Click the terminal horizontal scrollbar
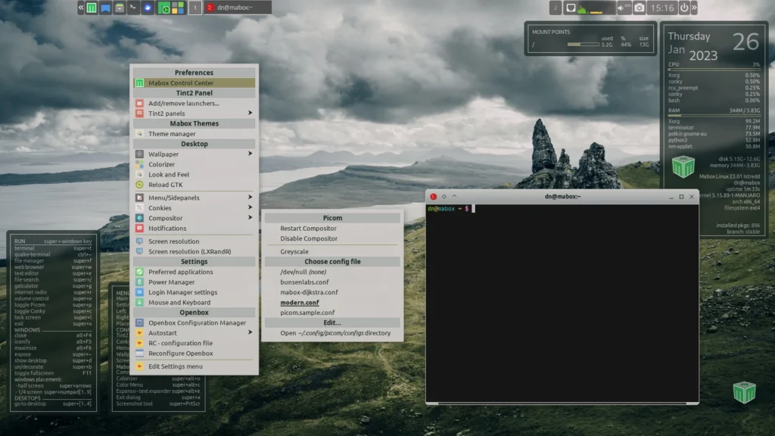775x436 pixels. pos(562,403)
